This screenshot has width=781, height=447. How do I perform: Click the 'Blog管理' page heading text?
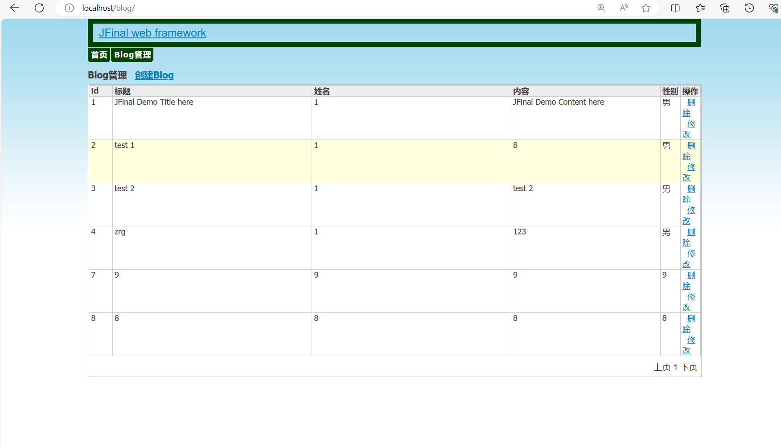tap(107, 75)
